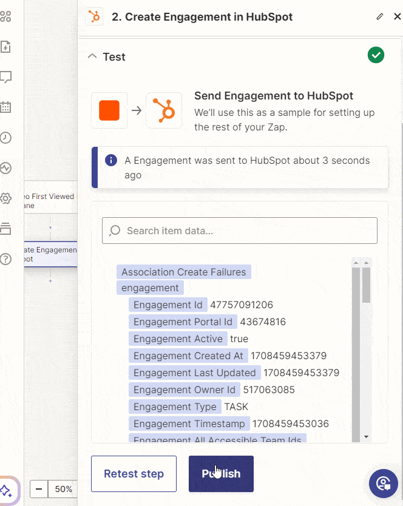
Task: Focus the Search item data field
Action: (240, 231)
